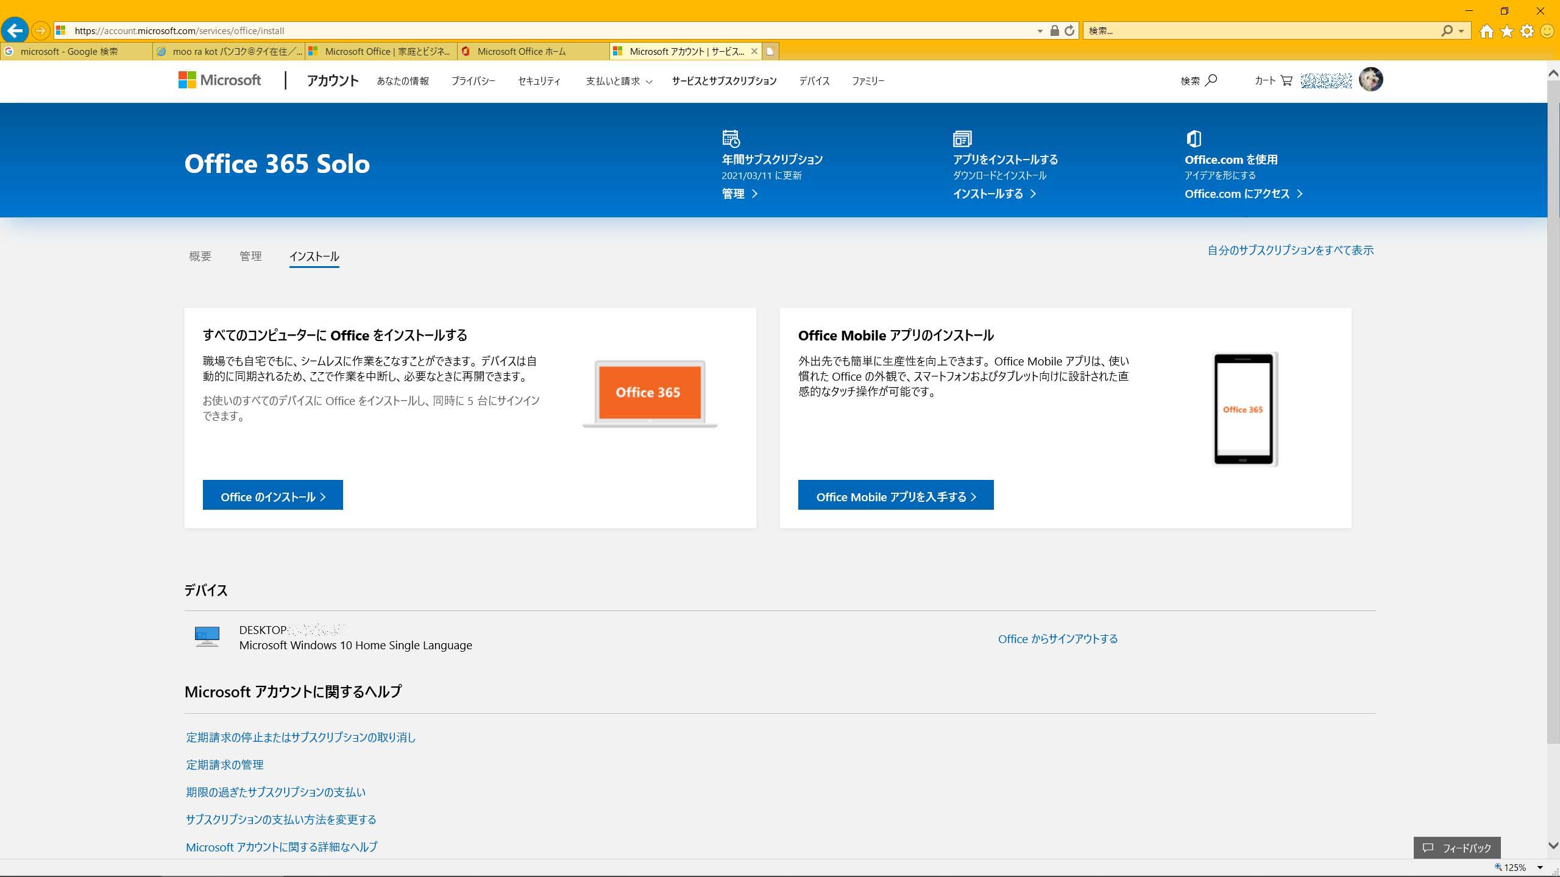This screenshot has width=1560, height=877.
Task: Open ファミリー menu item
Action: (x=868, y=81)
